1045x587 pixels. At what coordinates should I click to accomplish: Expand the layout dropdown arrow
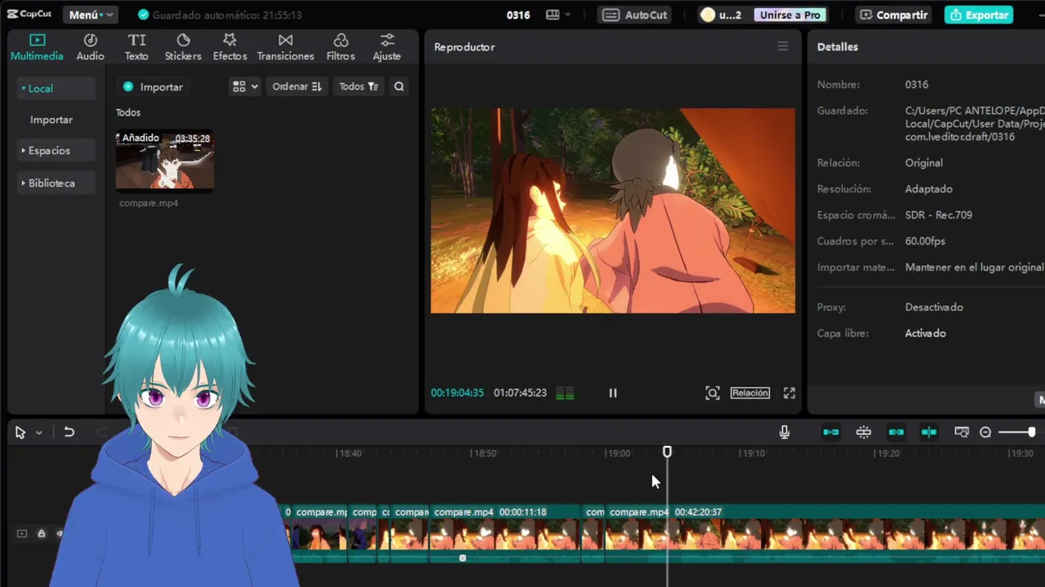click(x=568, y=15)
